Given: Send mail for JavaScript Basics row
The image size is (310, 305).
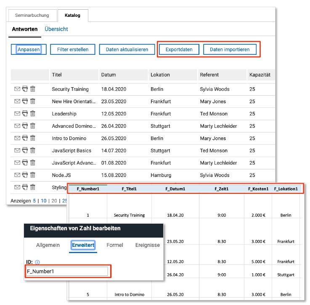Looking at the screenshot, I should (17, 150).
